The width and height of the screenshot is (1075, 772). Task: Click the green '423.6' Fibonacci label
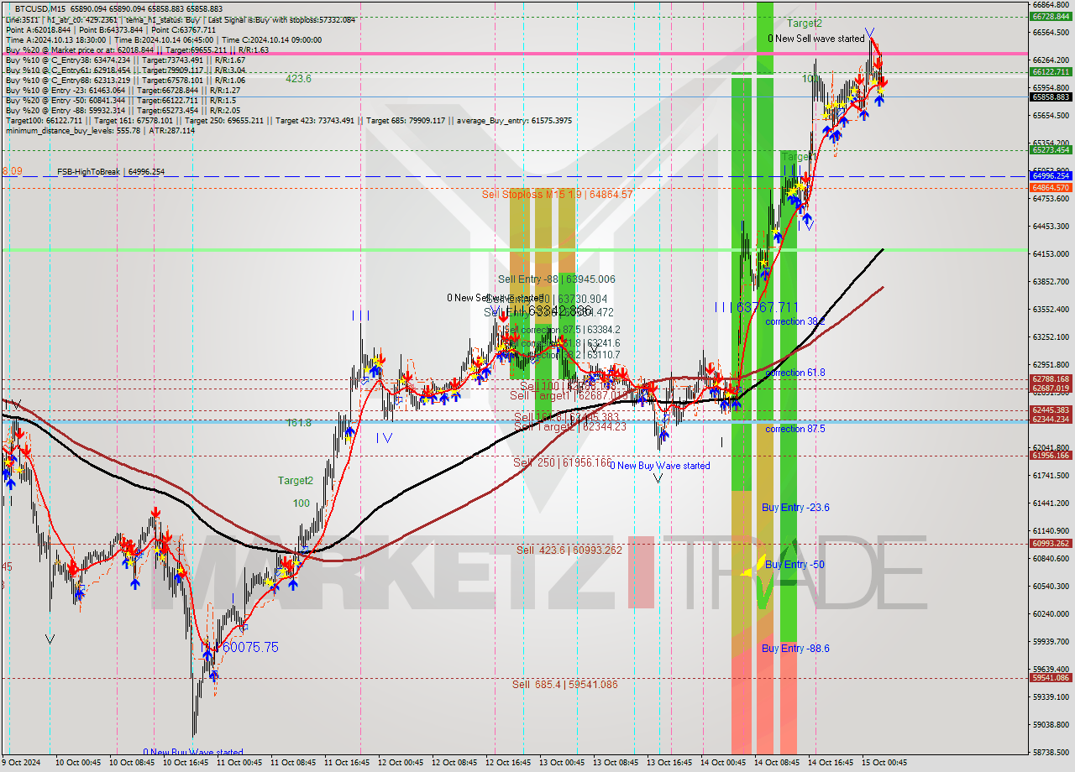(x=298, y=78)
